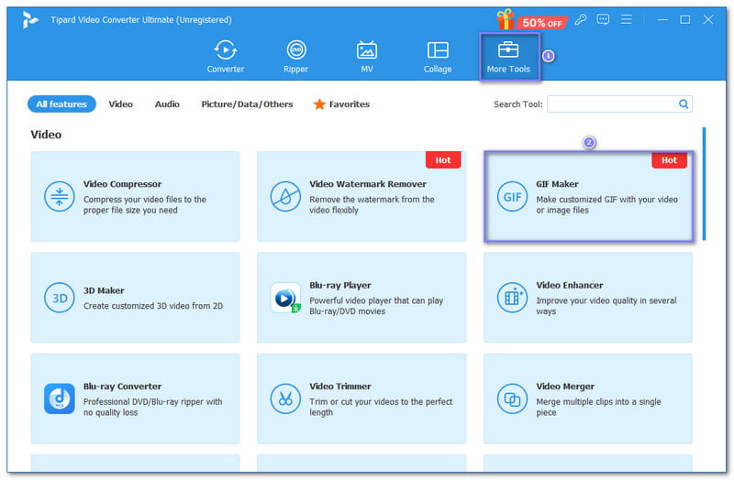Show Picture/Data/Others tools
This screenshot has width=734, height=480.
(247, 104)
